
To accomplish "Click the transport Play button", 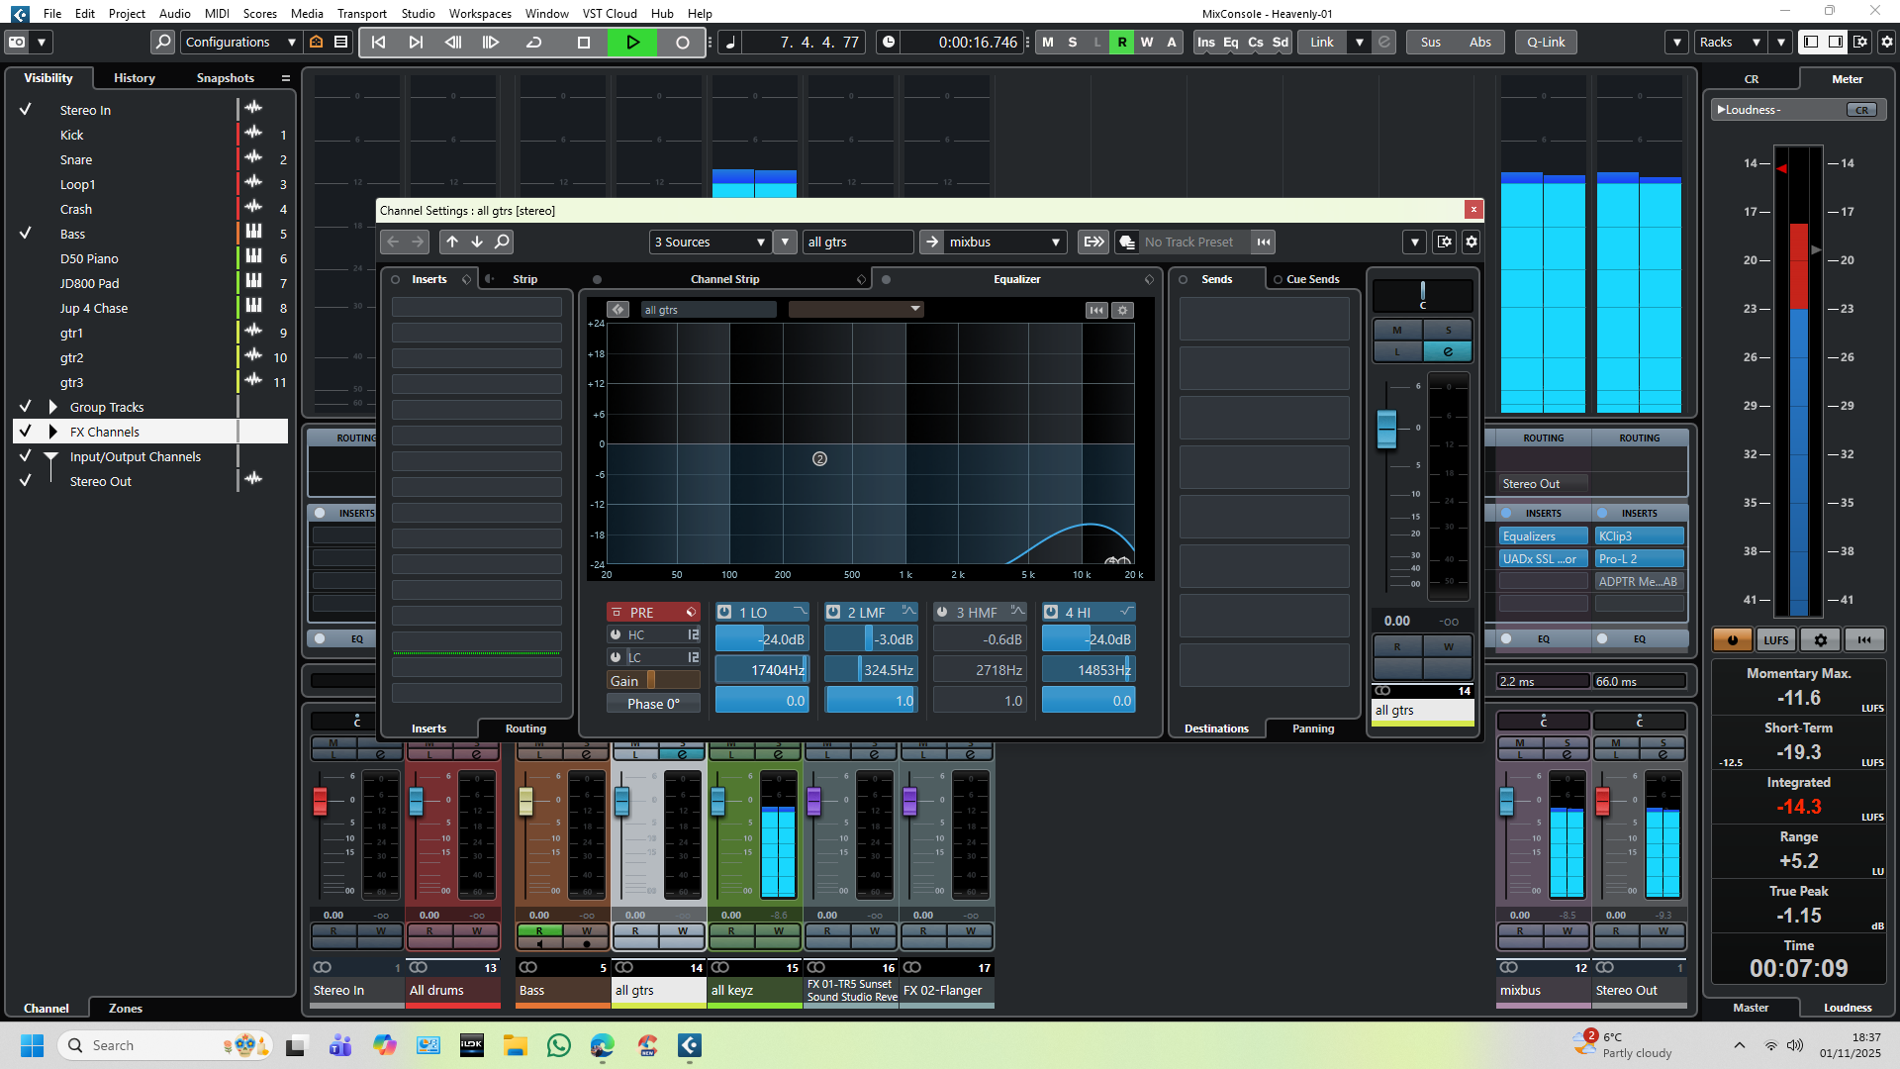I will click(x=632, y=43).
